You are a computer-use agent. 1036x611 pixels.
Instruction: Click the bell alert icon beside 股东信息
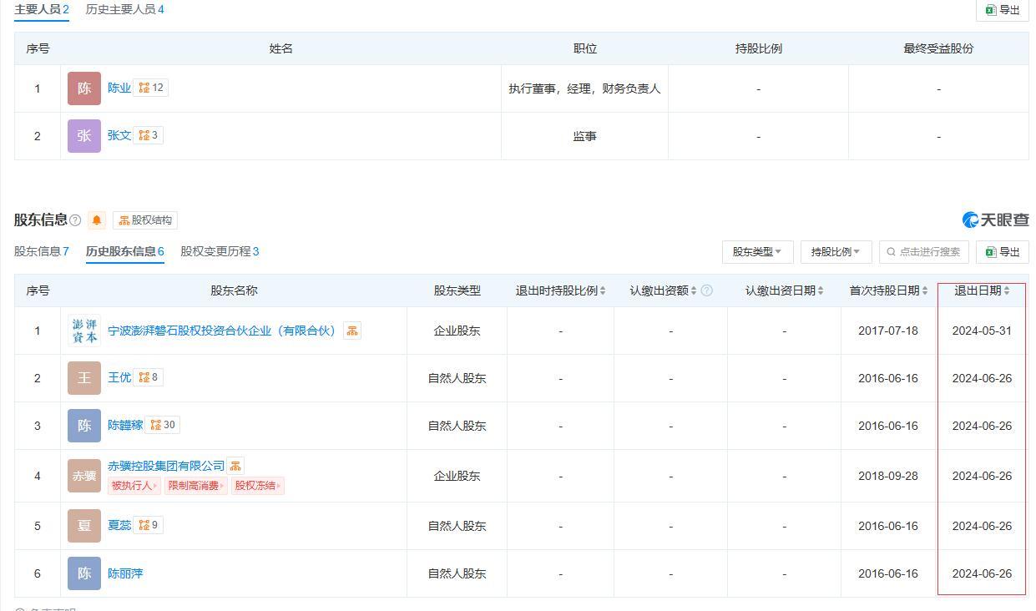click(x=97, y=220)
